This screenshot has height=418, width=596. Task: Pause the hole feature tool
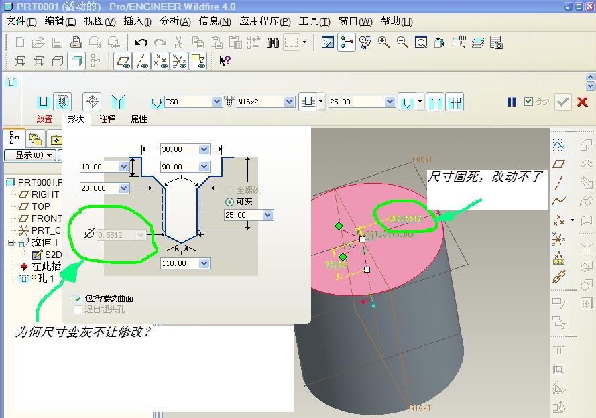click(x=512, y=102)
